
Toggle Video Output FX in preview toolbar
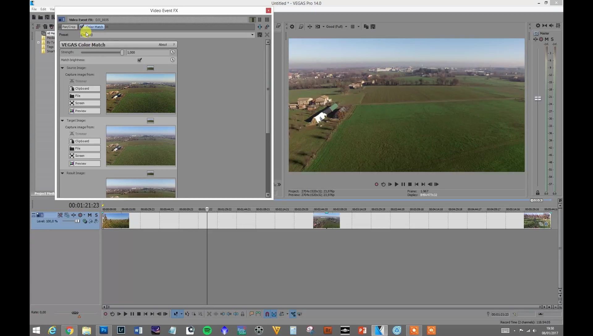309,27
